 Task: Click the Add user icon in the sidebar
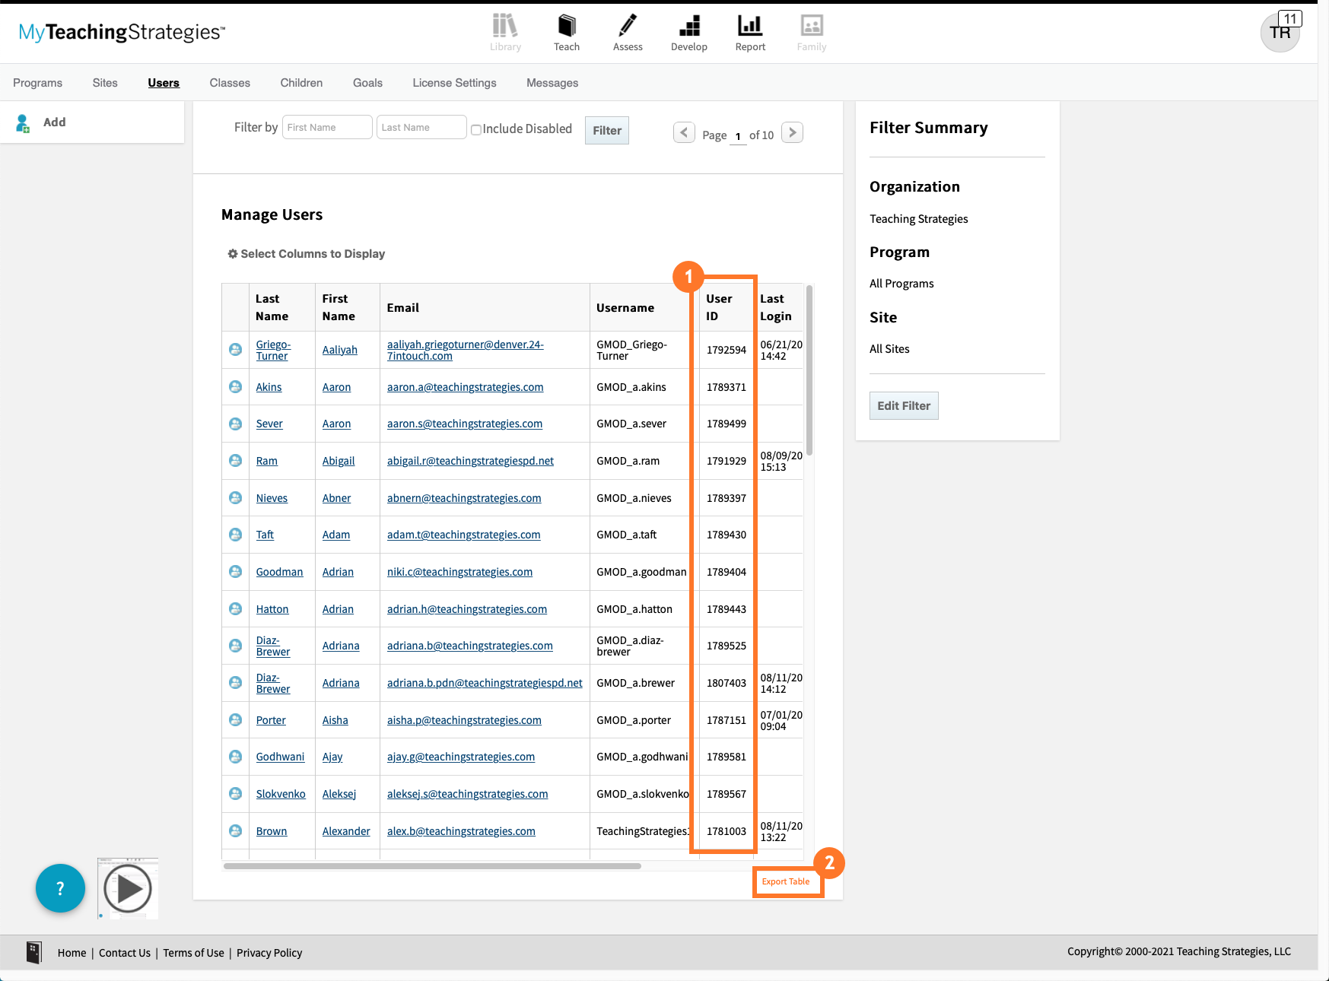click(x=23, y=122)
